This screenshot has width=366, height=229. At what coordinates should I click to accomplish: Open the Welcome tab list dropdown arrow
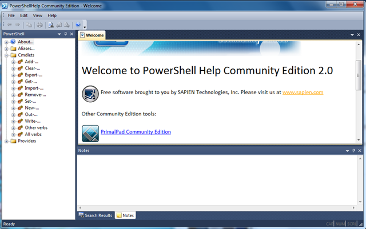(x=352, y=35)
